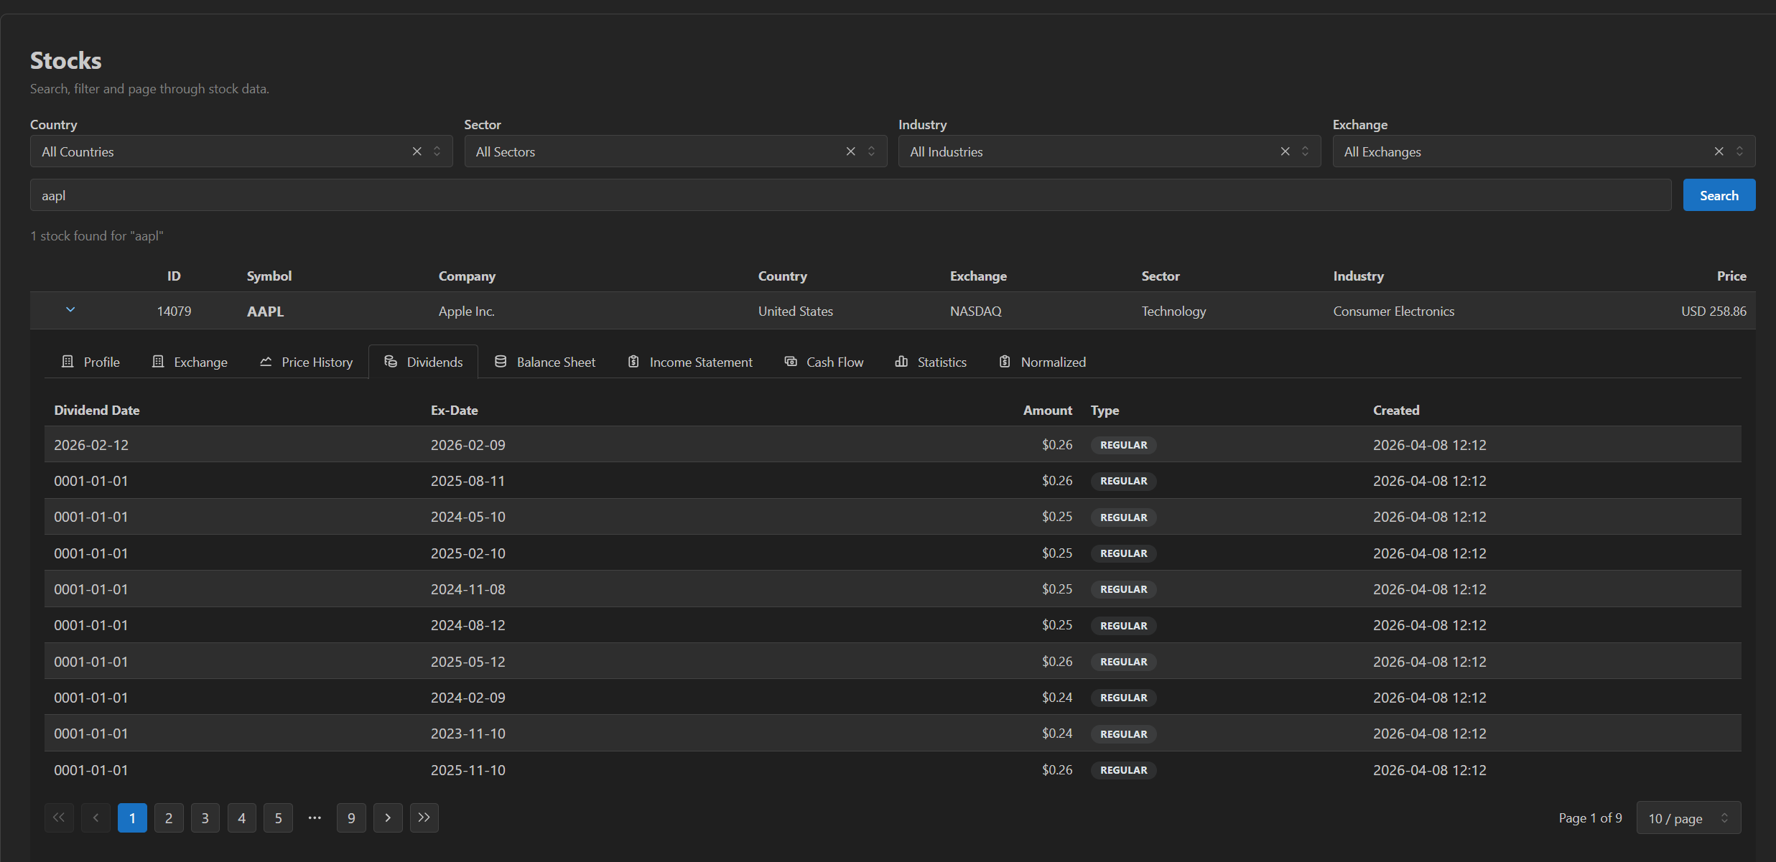Open the All Countries dropdown
Viewport: 1776px width, 862px height.
pos(241,151)
